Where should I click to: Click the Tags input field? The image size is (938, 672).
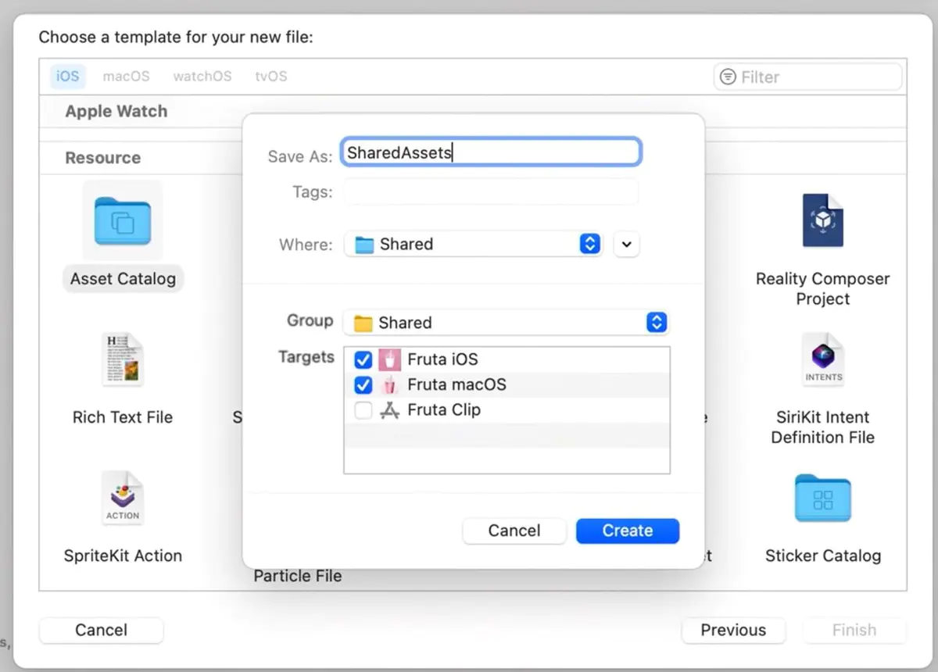[491, 191]
